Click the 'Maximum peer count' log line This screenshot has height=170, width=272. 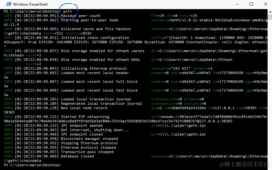(x=80, y=16)
